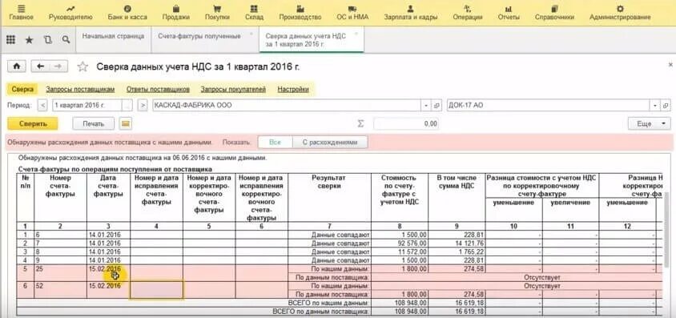Open the Операции section
Viewport: 676px width, 318px height.
[x=467, y=13]
